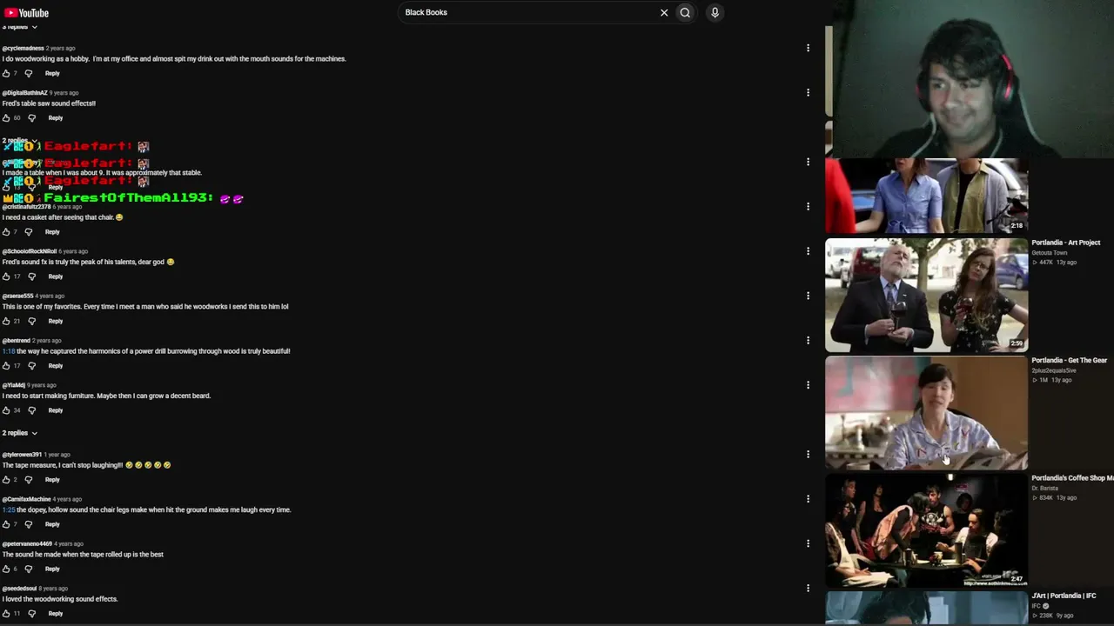
Task: Open the @petervaneno4469 commenter handle
Action: click(27, 544)
